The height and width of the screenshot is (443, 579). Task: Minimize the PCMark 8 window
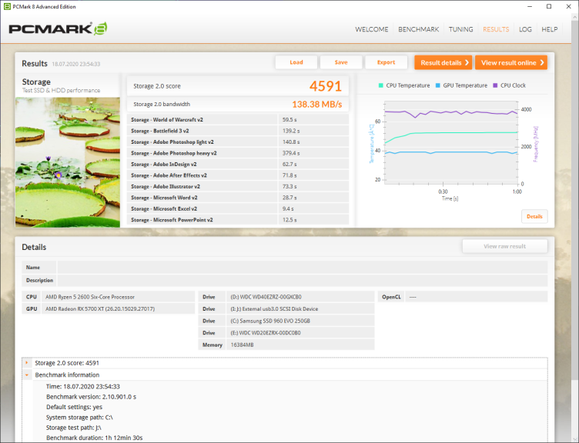[530, 6]
